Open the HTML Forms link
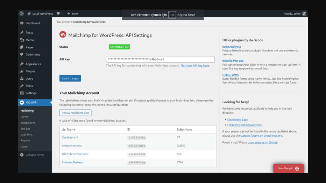The height and width of the screenshot is (183, 326). 230,75
